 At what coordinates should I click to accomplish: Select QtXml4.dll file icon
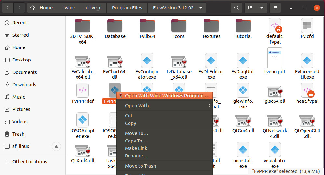pyautogui.click(x=83, y=151)
